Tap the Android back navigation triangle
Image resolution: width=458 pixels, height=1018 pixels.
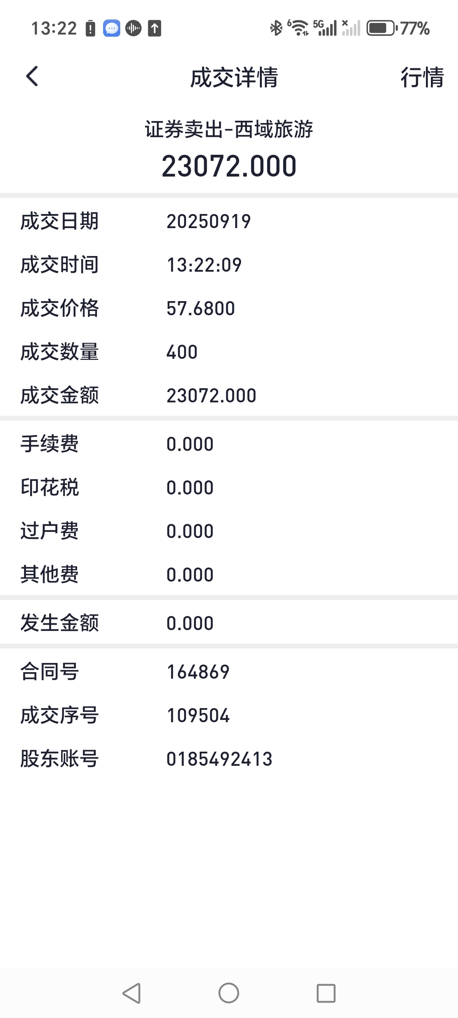(x=132, y=993)
